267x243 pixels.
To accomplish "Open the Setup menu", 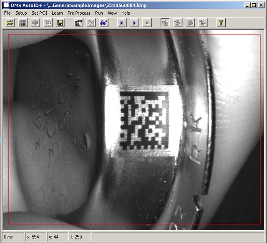I will point(21,13).
